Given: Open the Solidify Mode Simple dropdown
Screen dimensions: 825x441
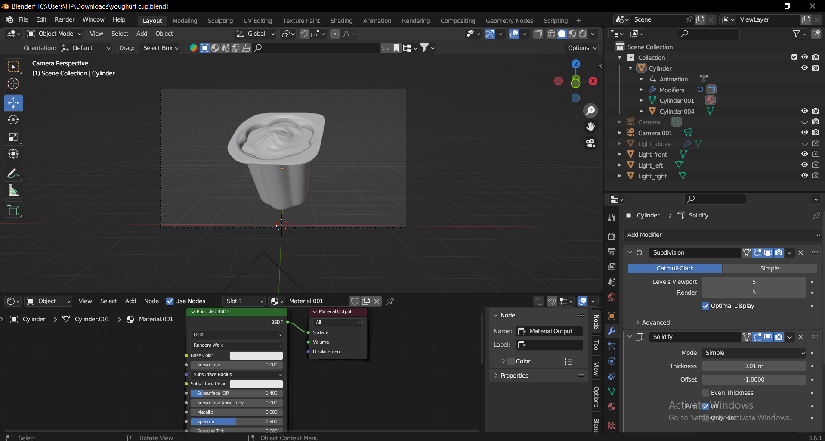Looking at the screenshot, I should pyautogui.click(x=754, y=353).
